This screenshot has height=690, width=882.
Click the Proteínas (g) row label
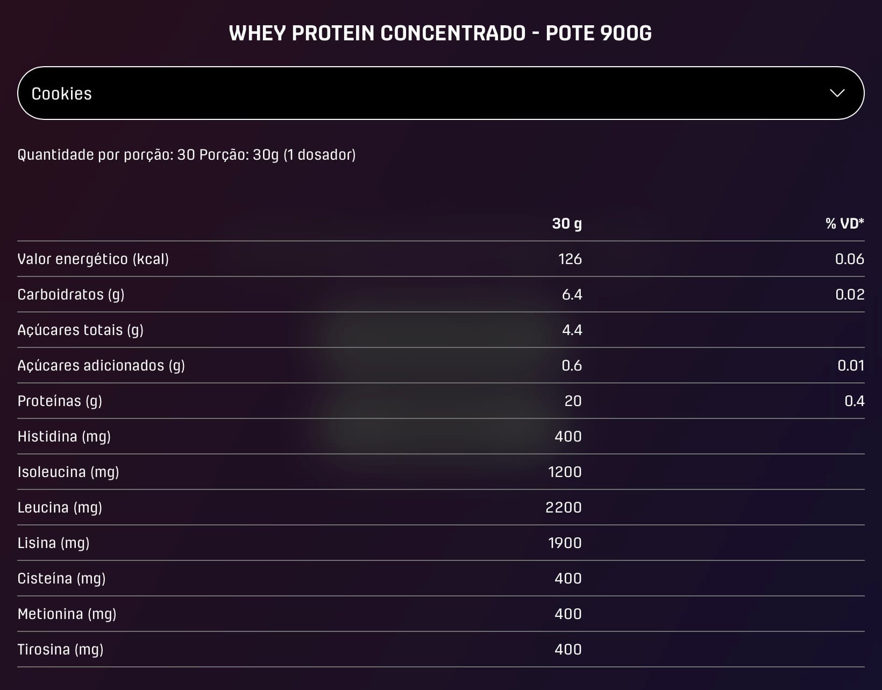click(x=60, y=401)
